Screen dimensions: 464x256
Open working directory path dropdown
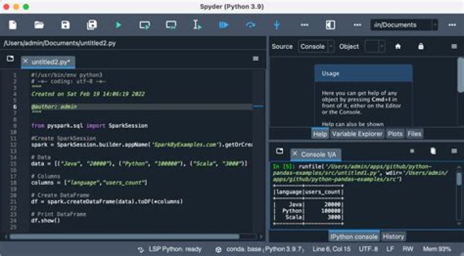click(435, 25)
